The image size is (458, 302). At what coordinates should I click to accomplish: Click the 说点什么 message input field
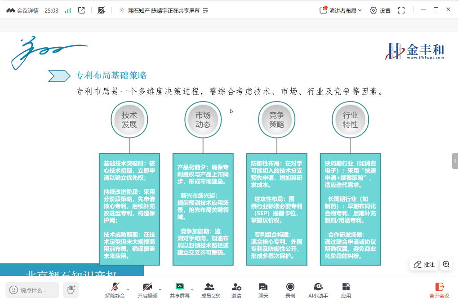coord(32,290)
